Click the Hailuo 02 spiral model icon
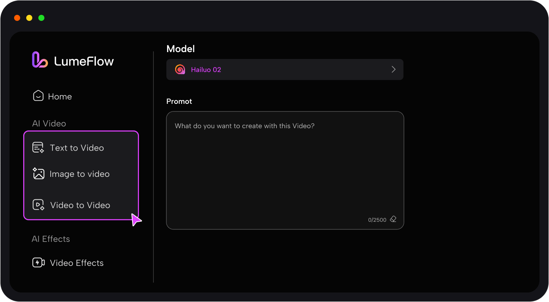 [180, 69]
